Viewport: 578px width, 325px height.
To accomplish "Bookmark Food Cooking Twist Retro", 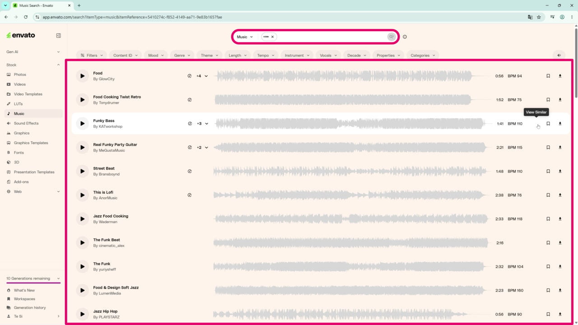I will tap(548, 100).
